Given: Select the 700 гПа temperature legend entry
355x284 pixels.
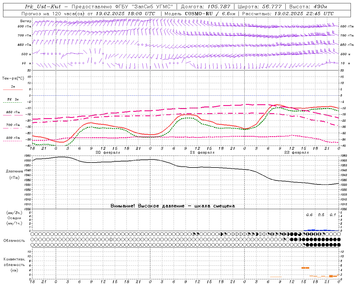Looking at the screenshot, I should 13,125.
